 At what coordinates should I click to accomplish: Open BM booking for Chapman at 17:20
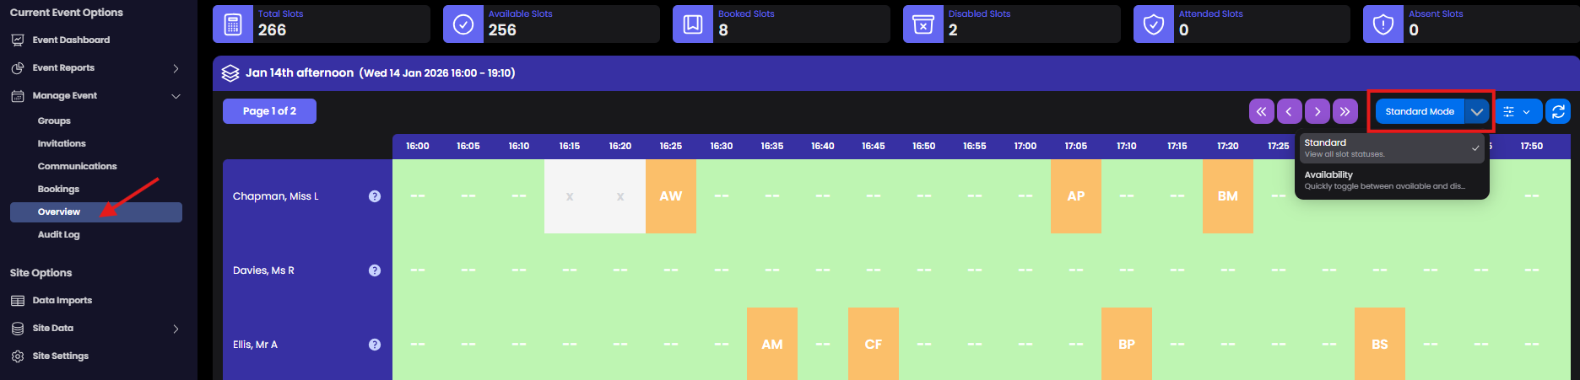click(1228, 196)
